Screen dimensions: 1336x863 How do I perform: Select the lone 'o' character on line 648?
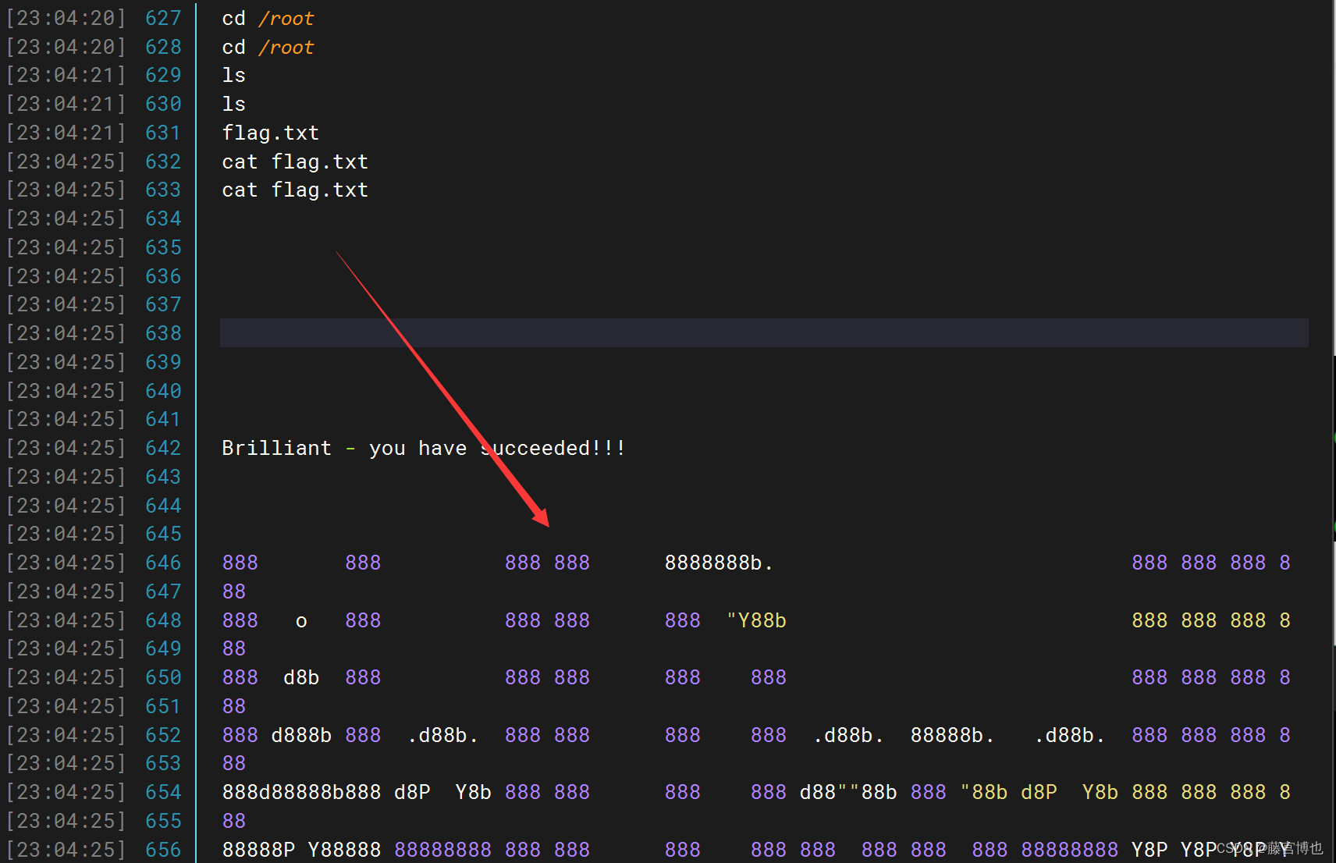(x=301, y=622)
